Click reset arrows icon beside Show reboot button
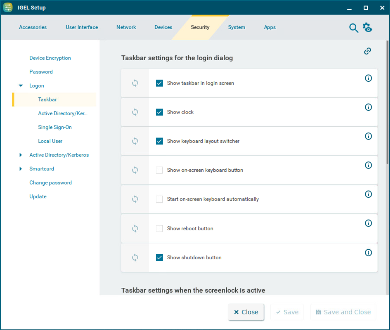The image size is (390, 330). pos(135,229)
